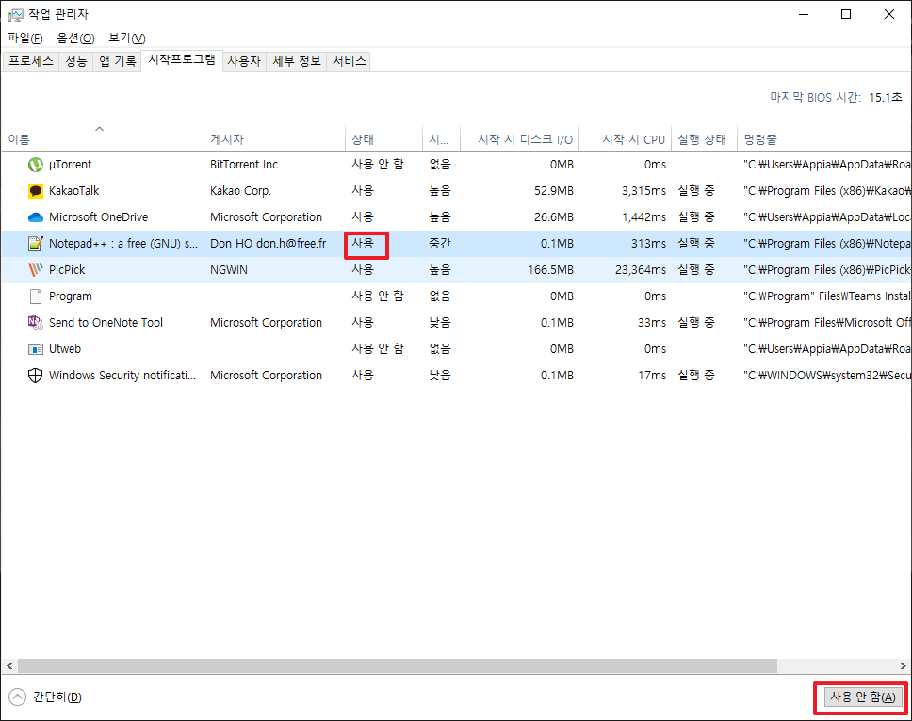The width and height of the screenshot is (912, 721).
Task: Click the Utweb app icon
Action: tap(36, 349)
